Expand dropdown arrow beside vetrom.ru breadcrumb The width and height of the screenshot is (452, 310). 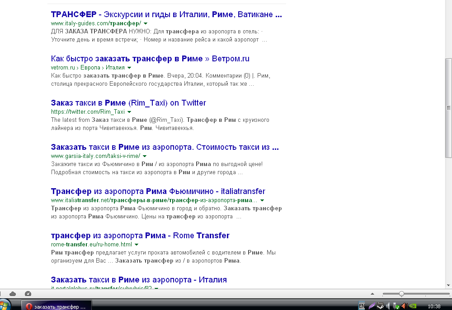129,68
